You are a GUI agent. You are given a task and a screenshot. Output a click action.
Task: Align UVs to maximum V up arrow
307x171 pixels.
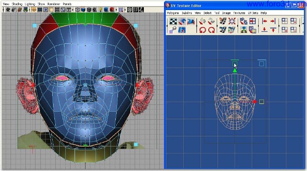tap(273, 30)
